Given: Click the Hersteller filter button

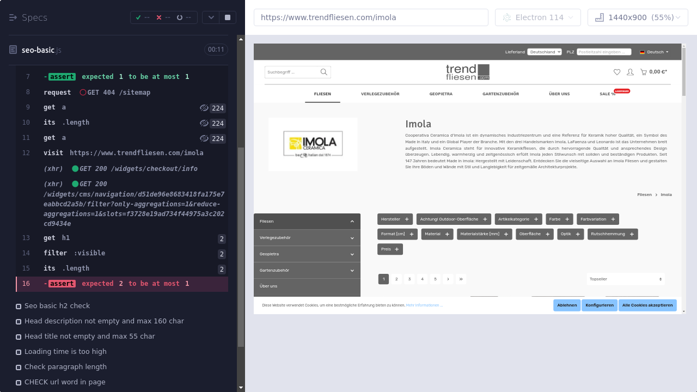Looking at the screenshot, I should 395,219.
